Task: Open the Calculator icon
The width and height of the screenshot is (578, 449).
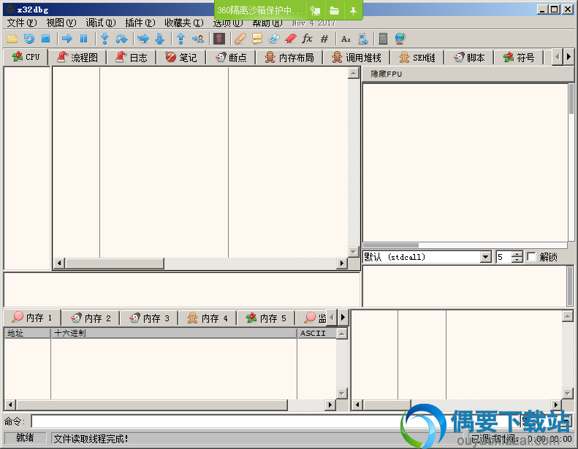Action: (384, 38)
